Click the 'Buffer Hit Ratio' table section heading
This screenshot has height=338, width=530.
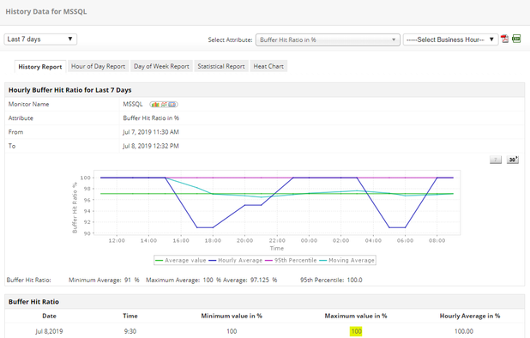(x=33, y=302)
